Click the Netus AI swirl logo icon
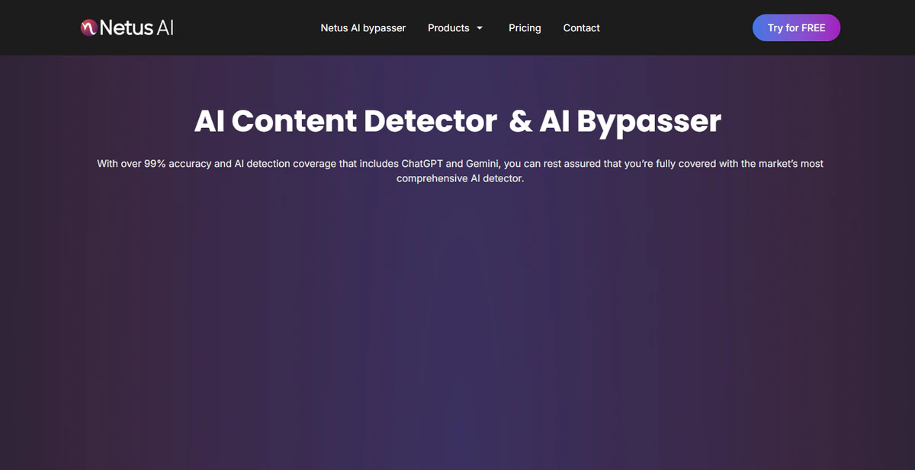This screenshot has height=470, width=915. (x=88, y=28)
